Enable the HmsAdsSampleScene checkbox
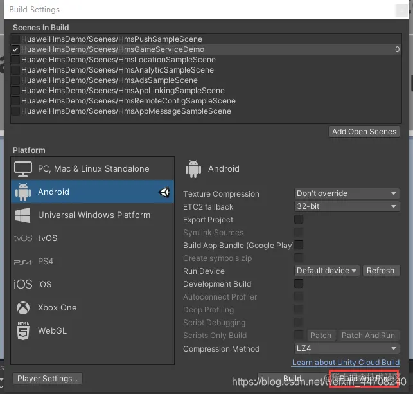413x394 pixels. (x=15, y=80)
